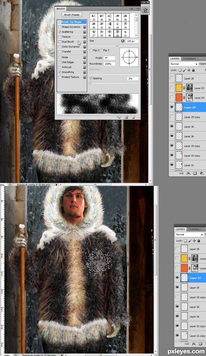Click the docked Brush Presets panel icon
Viewport: 206px width, 356px height.
coord(145,10)
